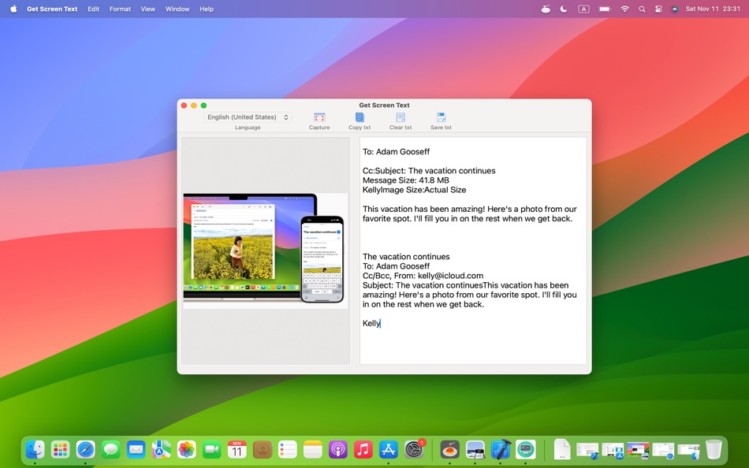Click the Copy txt toolbar icon
749x468 pixels.
[x=360, y=117]
